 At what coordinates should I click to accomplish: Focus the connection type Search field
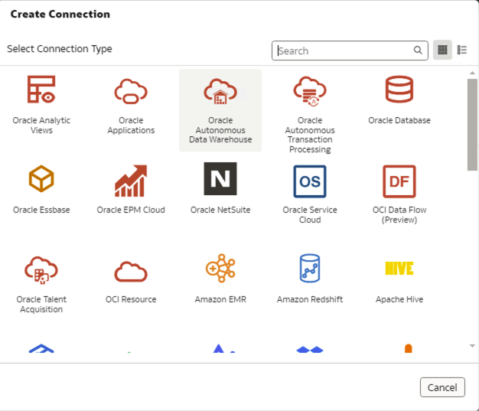[x=344, y=51]
